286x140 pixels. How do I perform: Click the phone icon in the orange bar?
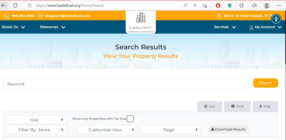click(6, 16)
